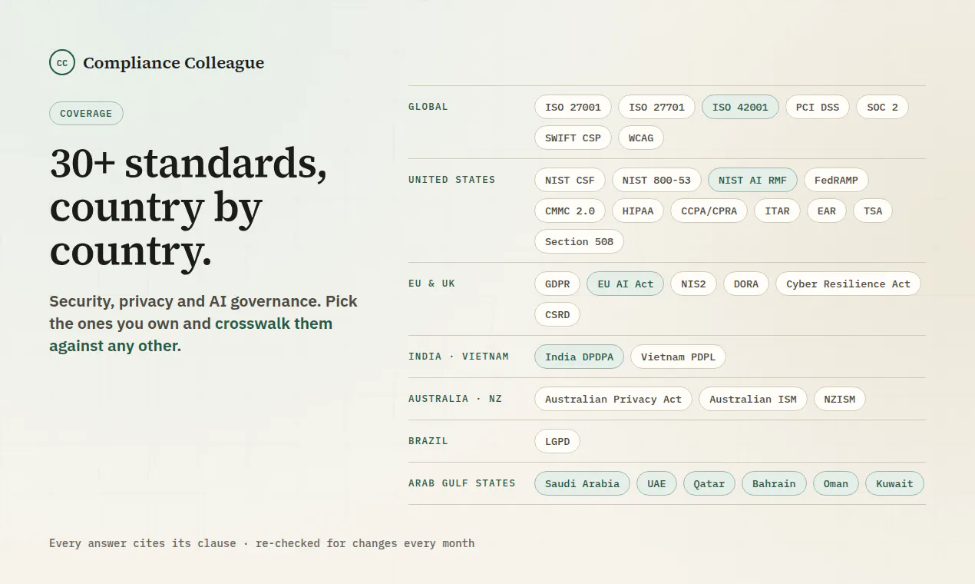Click the Security, privacy and AI governance paragraph
975x584 pixels.
point(203,324)
